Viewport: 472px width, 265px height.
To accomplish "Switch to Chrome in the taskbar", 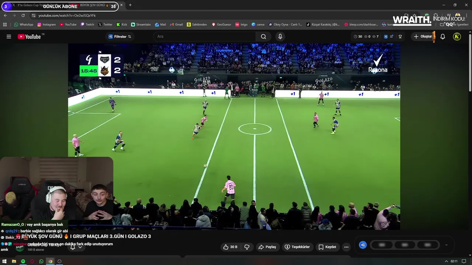I will 51,261.
